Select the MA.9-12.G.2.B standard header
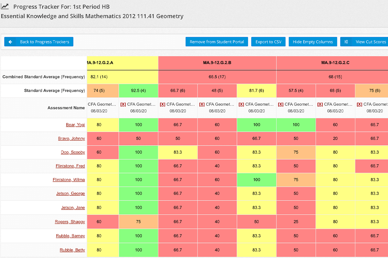Image resolution: width=388 pixels, height=258 pixels. (x=217, y=63)
